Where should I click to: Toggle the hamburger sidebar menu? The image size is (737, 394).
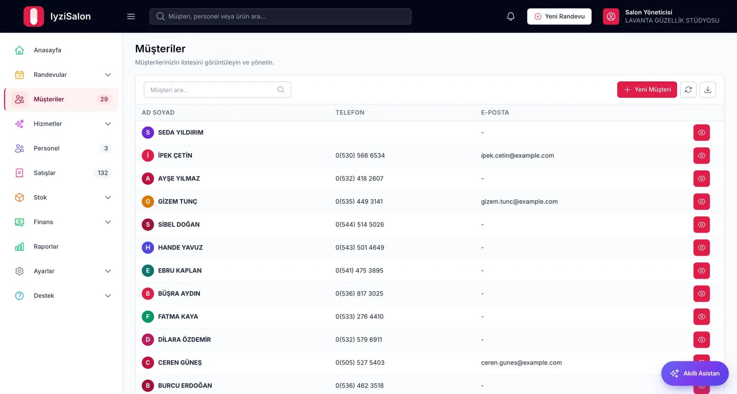[131, 16]
